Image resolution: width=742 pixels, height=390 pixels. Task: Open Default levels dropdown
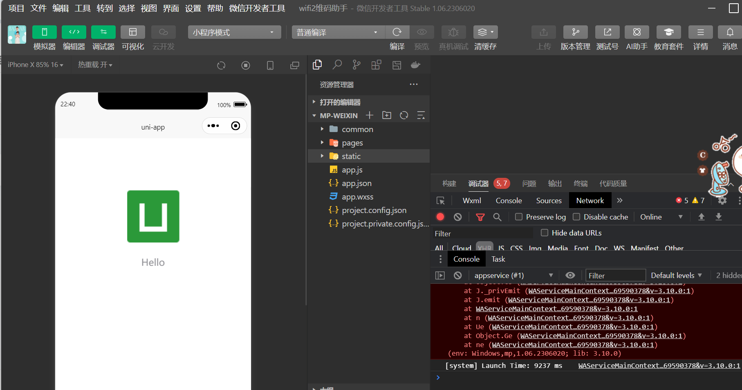[x=676, y=275]
